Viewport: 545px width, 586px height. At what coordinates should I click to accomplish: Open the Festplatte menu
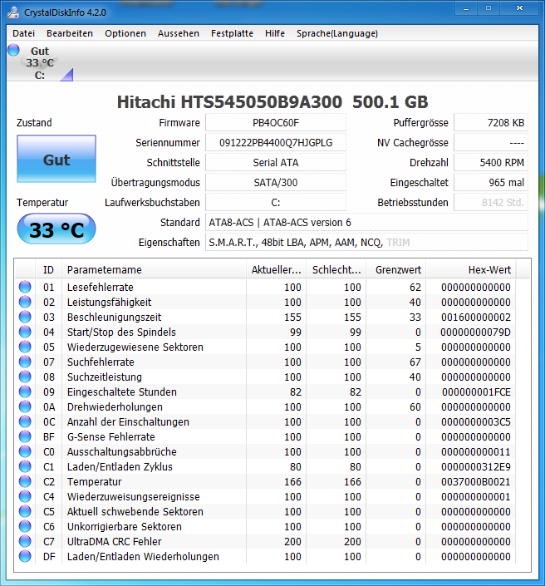point(232,33)
